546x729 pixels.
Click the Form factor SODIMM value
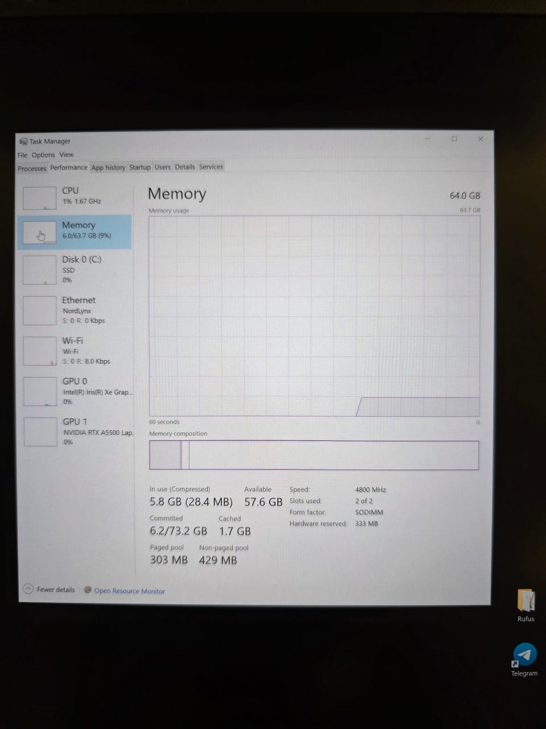pos(369,512)
